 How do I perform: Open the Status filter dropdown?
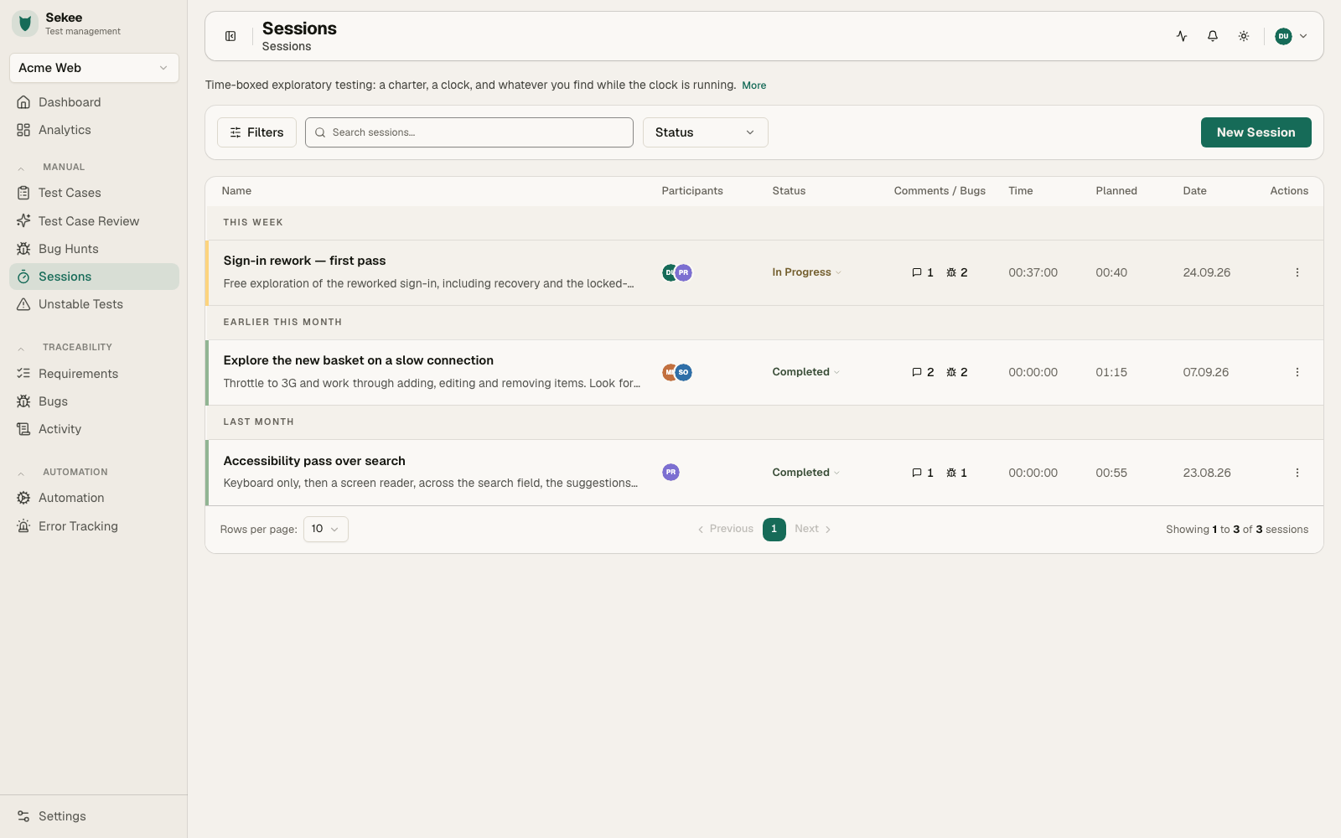coord(706,132)
